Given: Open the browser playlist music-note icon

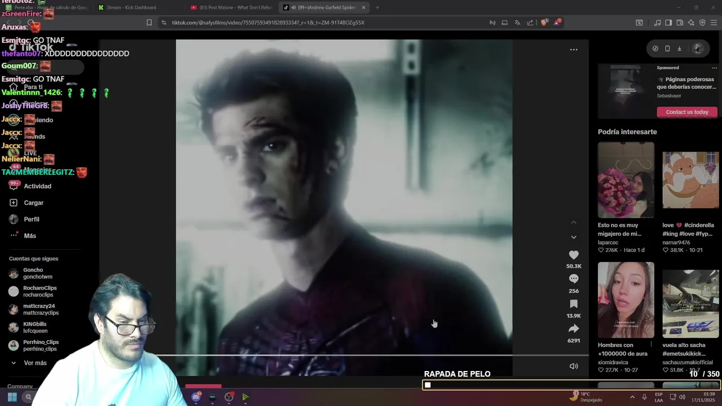Looking at the screenshot, I should [x=657, y=23].
